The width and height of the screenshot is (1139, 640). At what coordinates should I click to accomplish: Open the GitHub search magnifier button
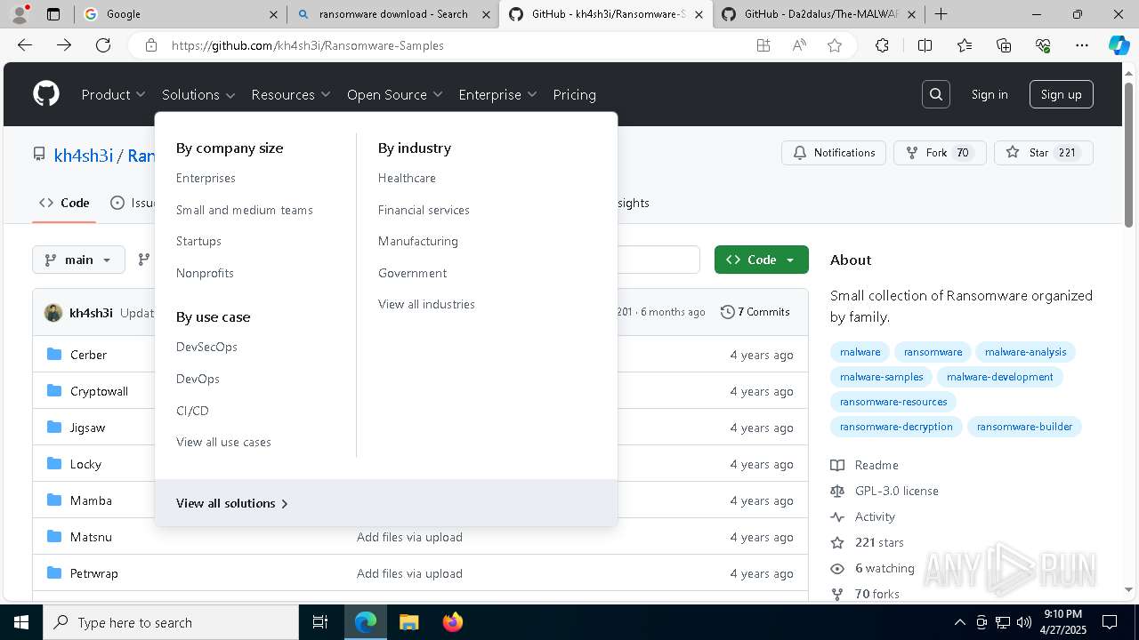click(x=936, y=94)
